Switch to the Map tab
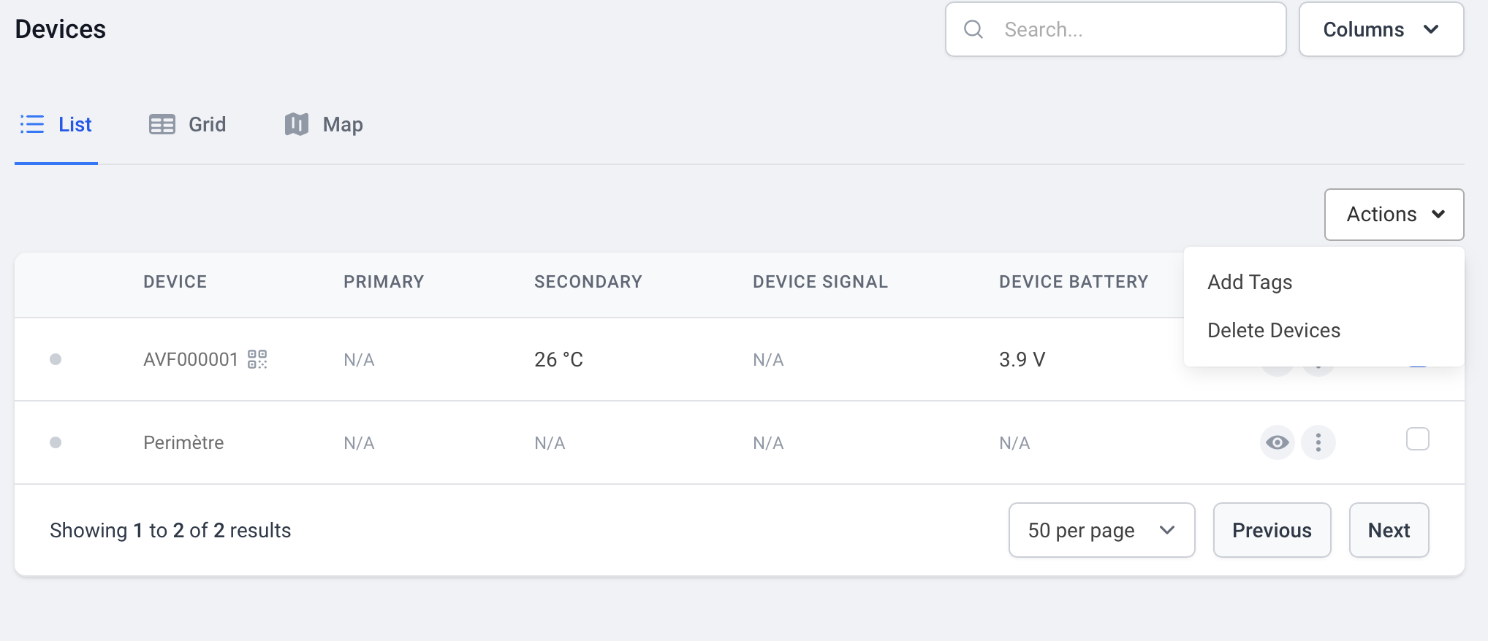 (x=342, y=124)
